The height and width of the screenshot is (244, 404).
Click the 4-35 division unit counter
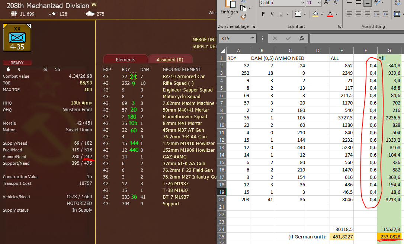(17, 38)
